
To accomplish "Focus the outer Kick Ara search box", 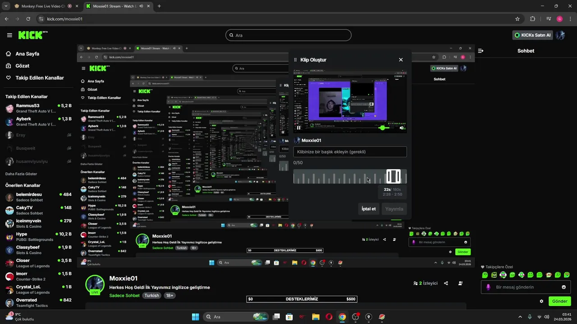I will coord(288,35).
